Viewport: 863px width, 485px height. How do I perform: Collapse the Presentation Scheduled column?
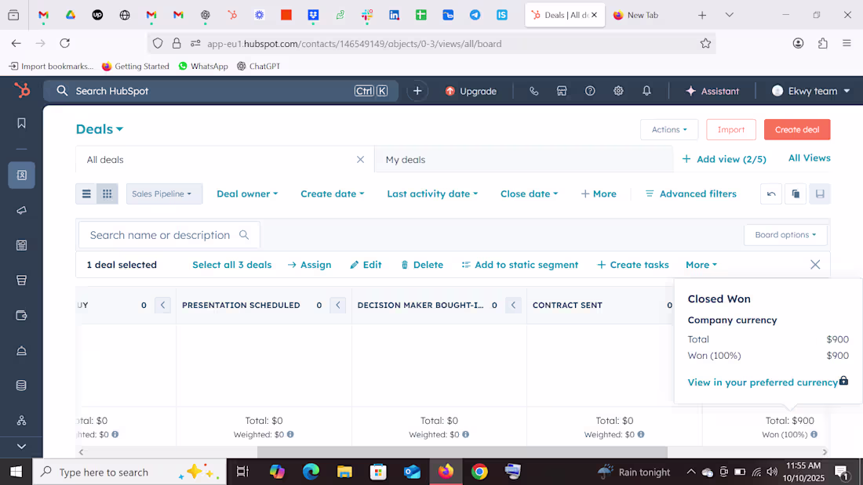(x=338, y=306)
